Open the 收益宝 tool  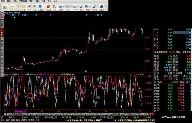pyautogui.click(x=48, y=7)
